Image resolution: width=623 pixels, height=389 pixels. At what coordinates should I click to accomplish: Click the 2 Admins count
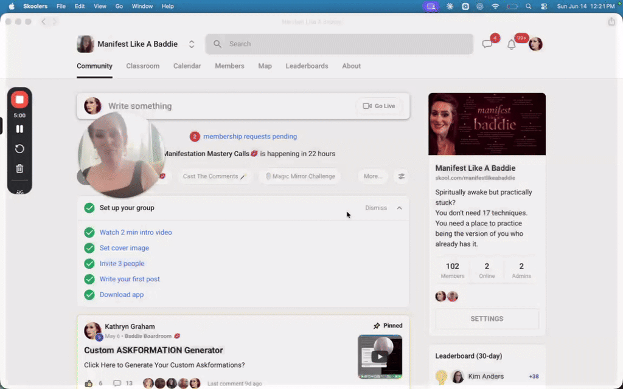pyautogui.click(x=521, y=270)
